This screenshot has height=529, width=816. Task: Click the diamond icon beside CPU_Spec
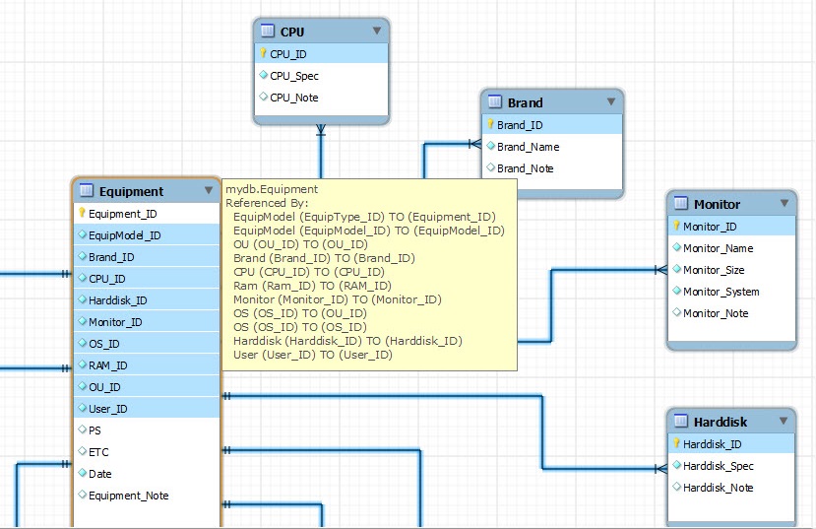pyautogui.click(x=264, y=75)
